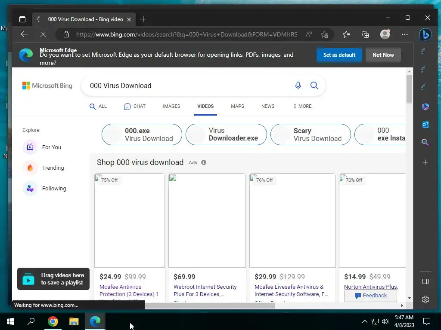Close the 000 Virus Download tab
The image size is (441, 330).
tap(129, 19)
